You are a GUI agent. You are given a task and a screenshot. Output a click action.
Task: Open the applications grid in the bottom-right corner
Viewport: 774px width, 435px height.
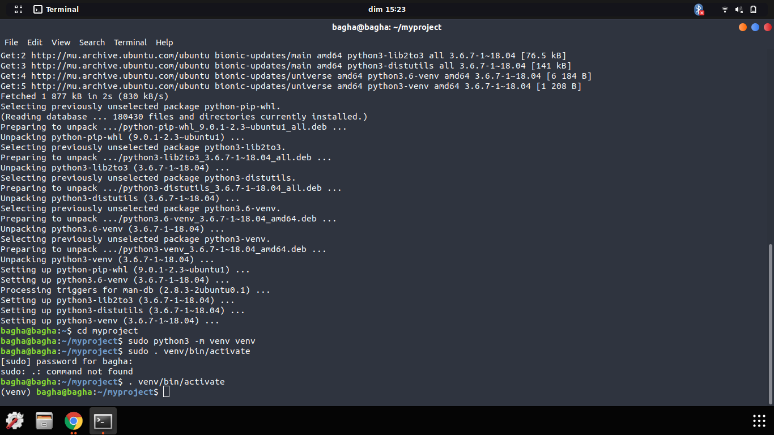[x=758, y=421]
